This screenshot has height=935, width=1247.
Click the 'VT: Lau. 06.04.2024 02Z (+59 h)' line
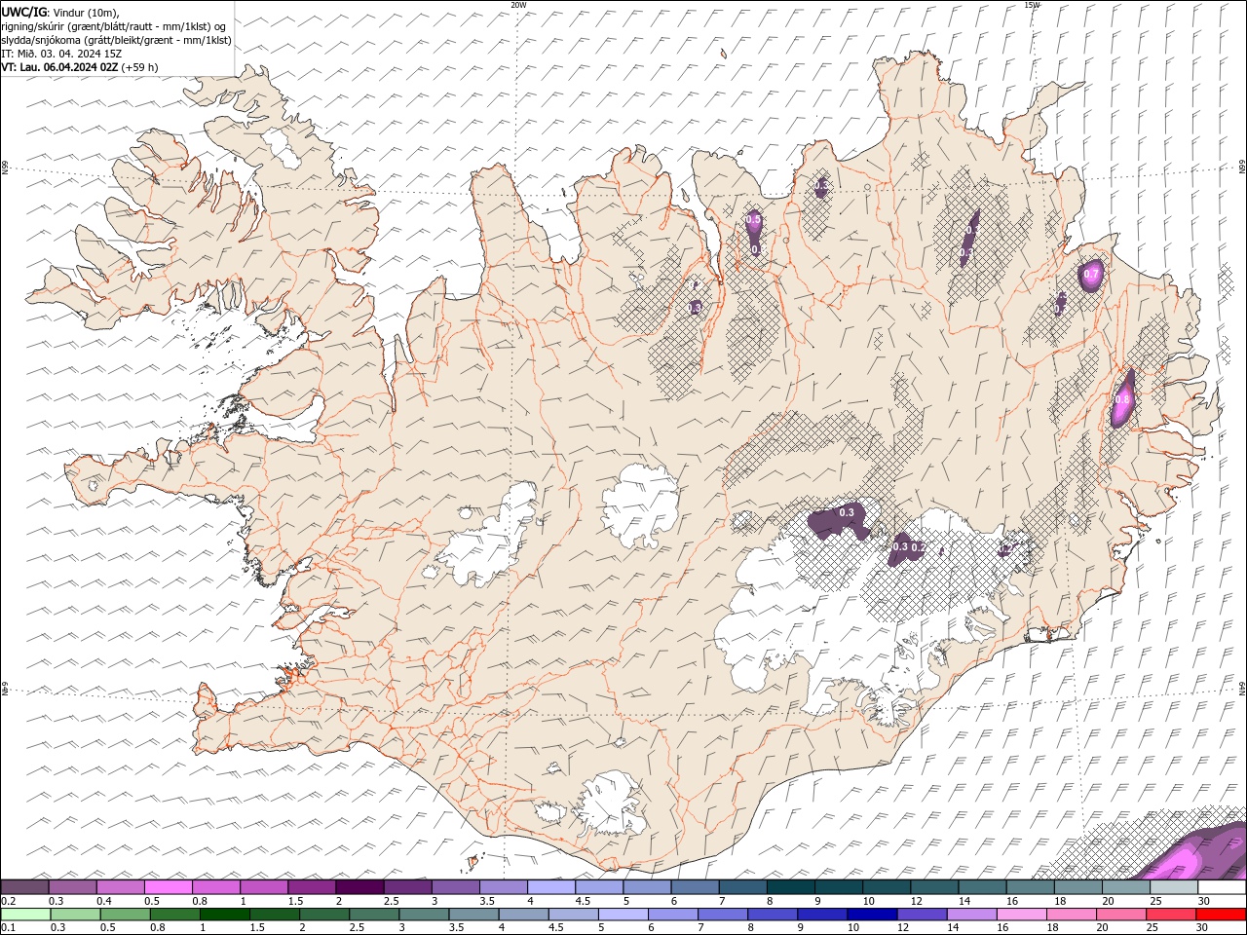click(x=80, y=67)
